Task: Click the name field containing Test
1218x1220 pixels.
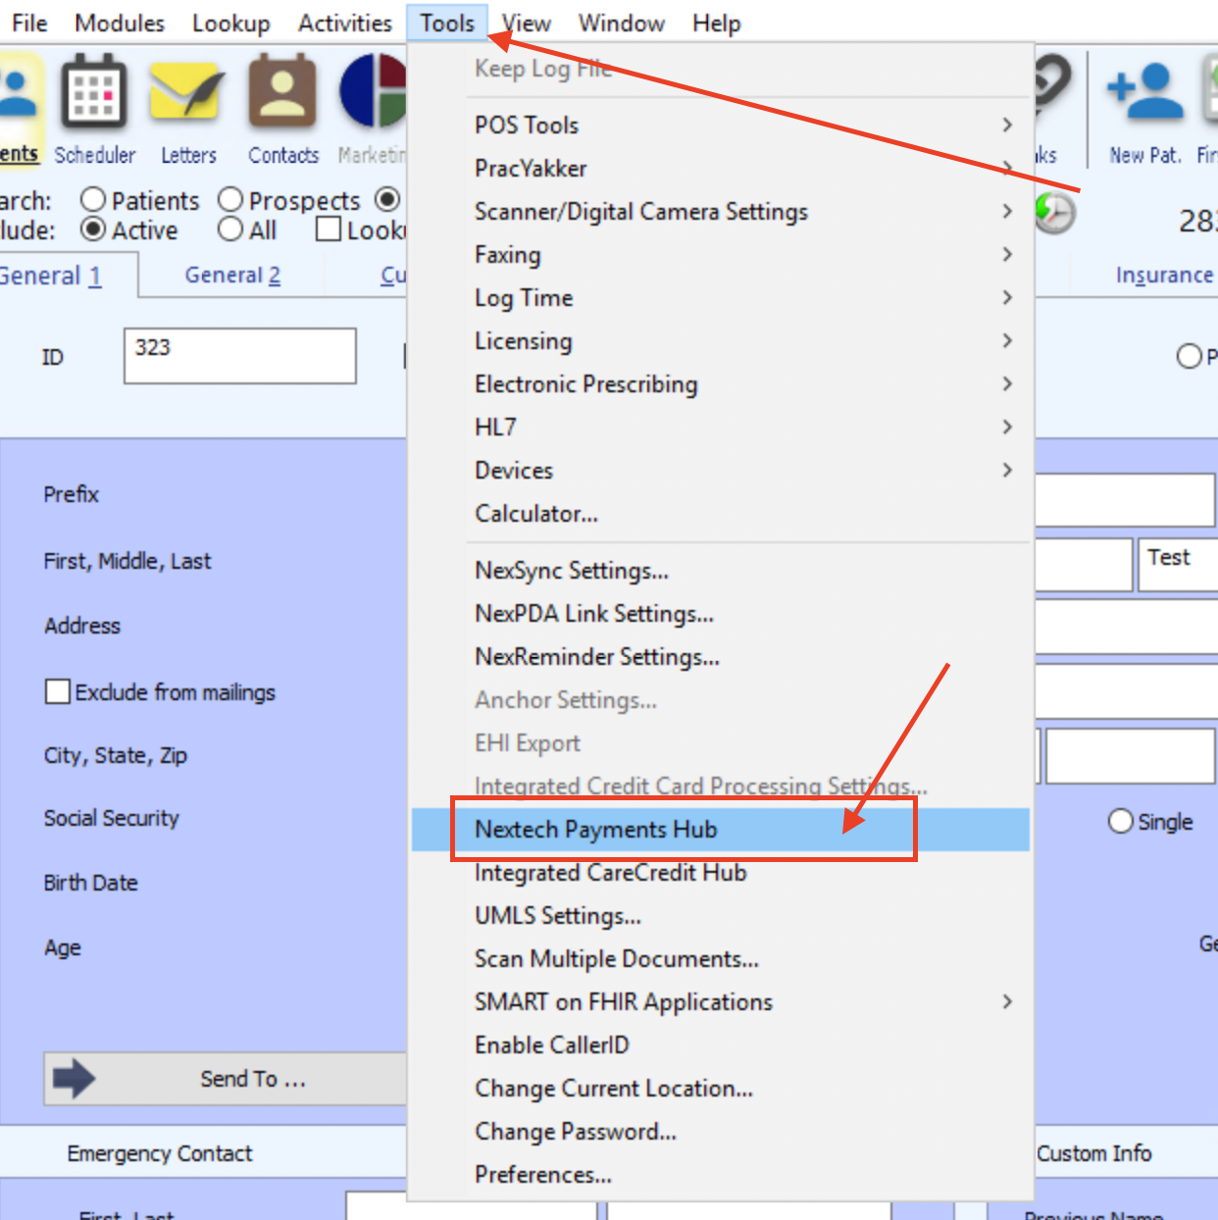Action: [x=1178, y=564]
